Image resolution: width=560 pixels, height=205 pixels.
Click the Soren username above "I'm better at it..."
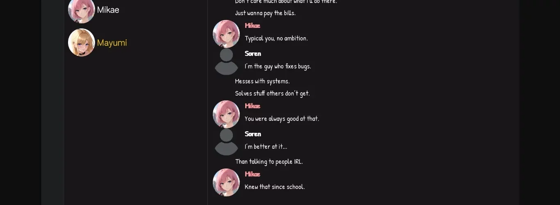[253, 134]
